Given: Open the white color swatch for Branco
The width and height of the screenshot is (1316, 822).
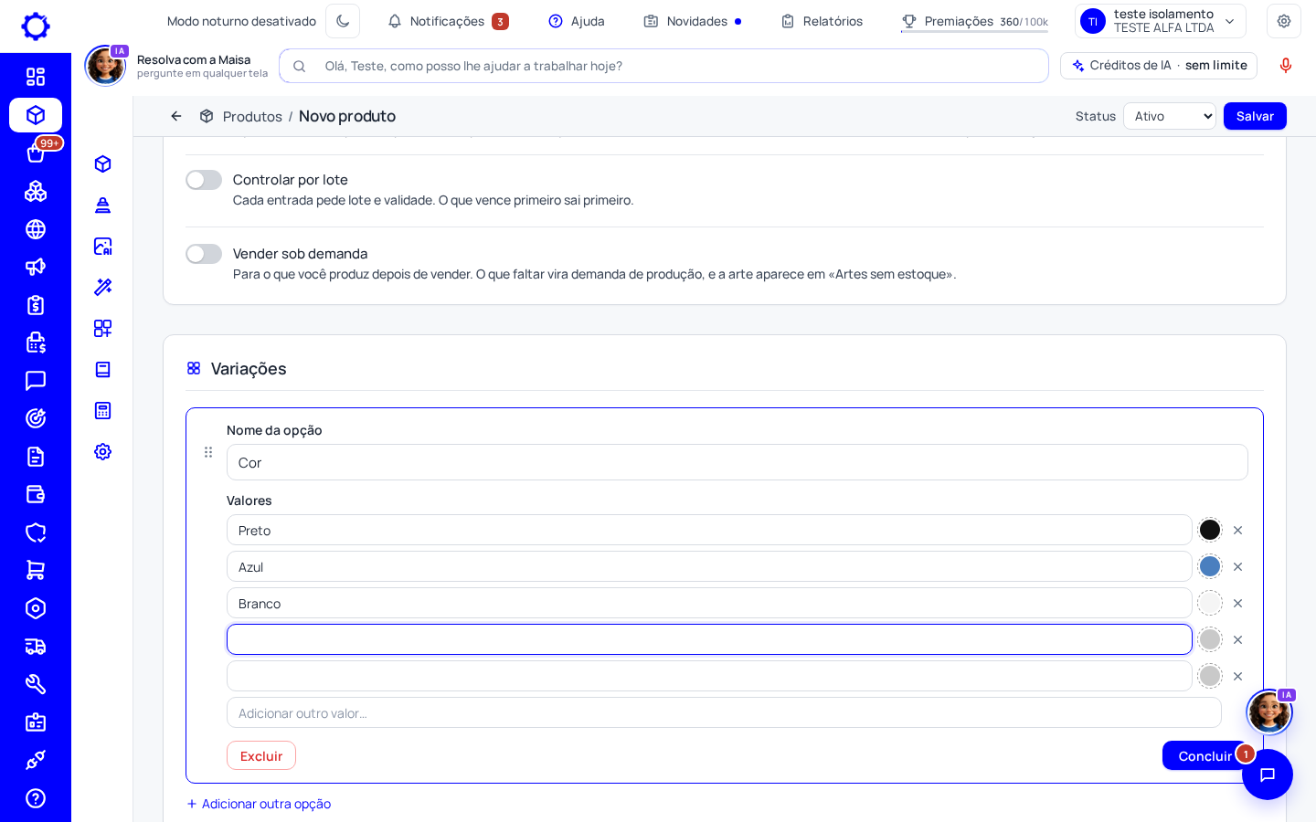Looking at the screenshot, I should point(1210,603).
